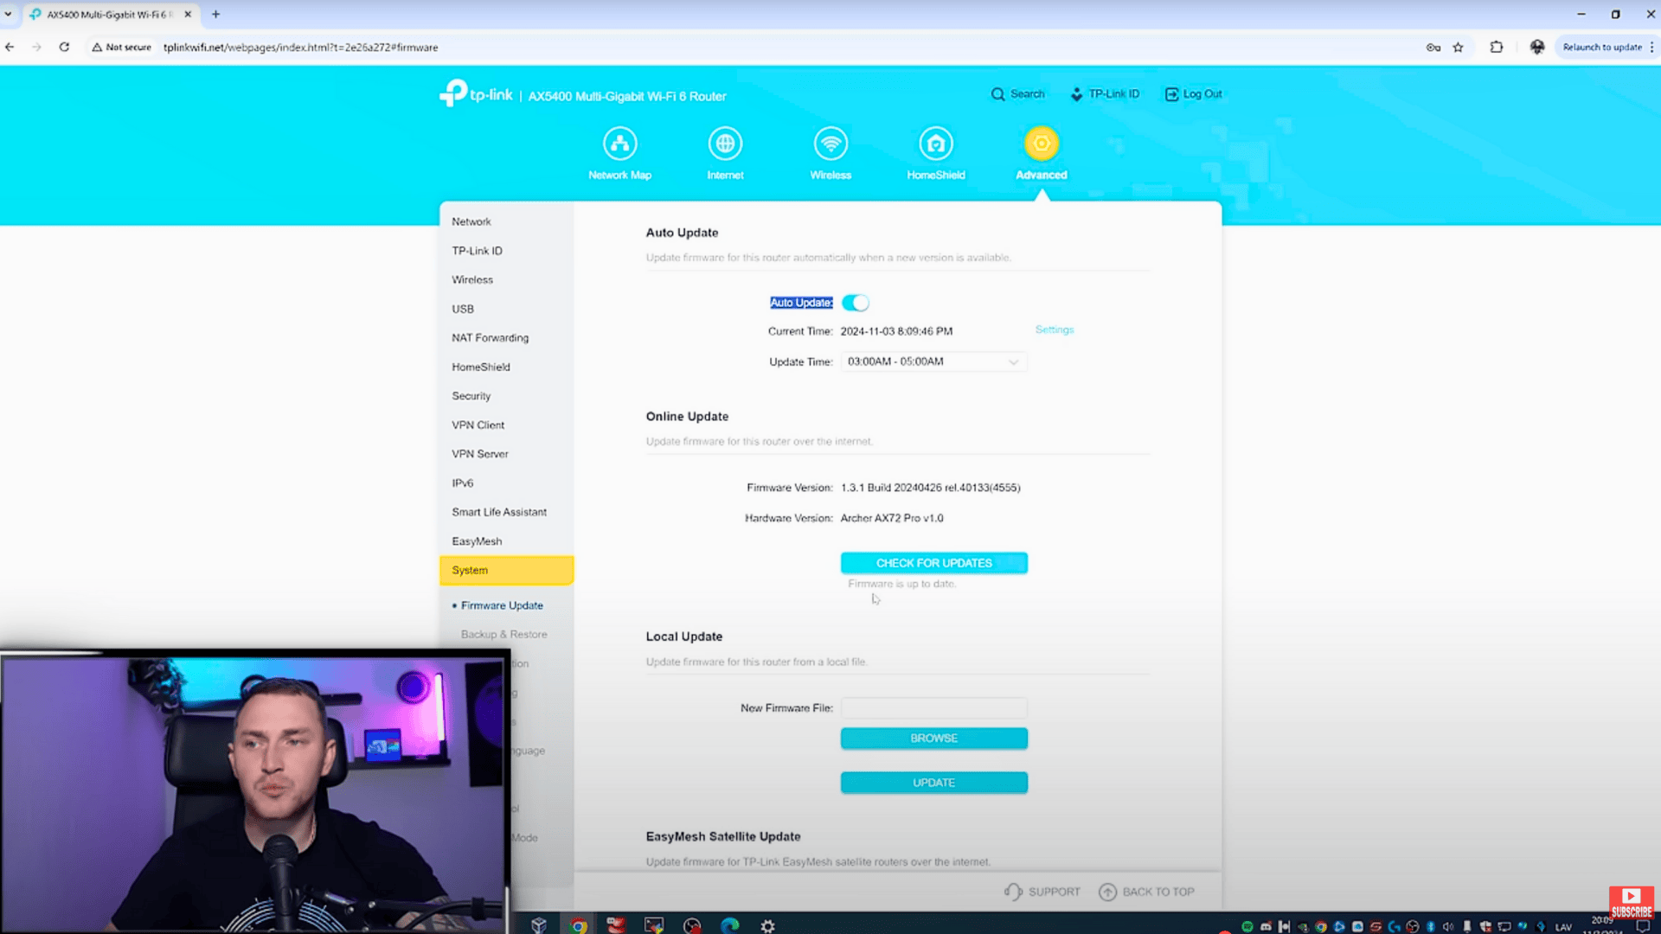Expand the Update Time dropdown

[x=933, y=361]
